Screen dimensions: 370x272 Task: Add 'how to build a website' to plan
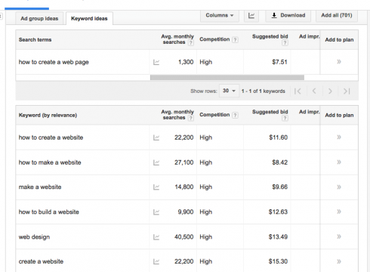(x=339, y=212)
